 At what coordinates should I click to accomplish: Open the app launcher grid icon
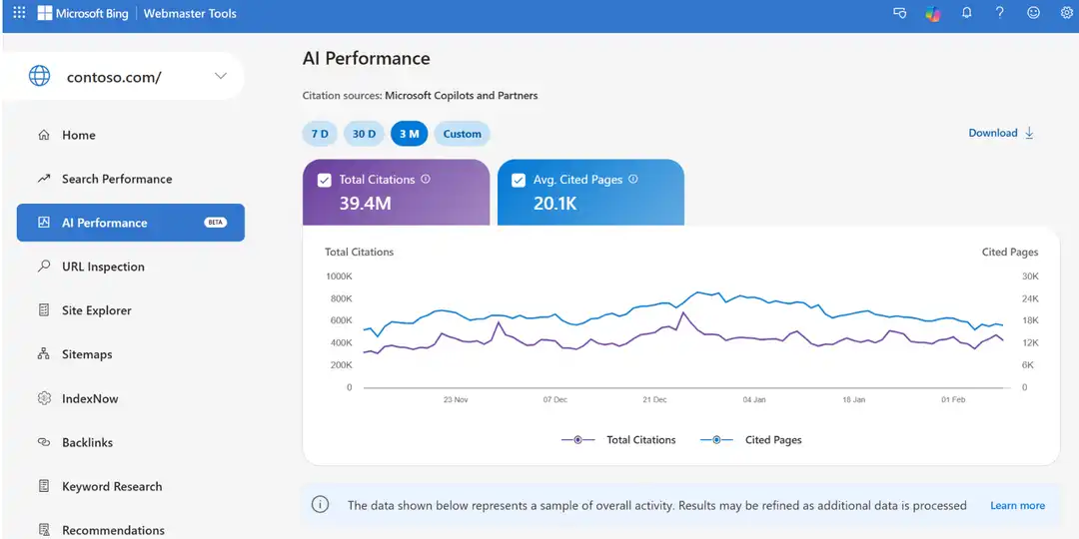pos(19,13)
